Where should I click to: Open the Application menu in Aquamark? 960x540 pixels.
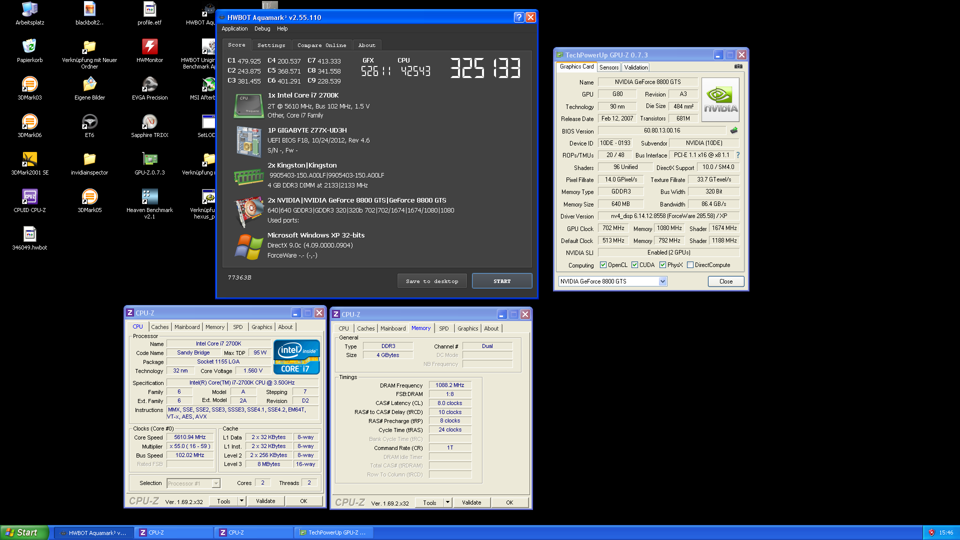[234, 28]
